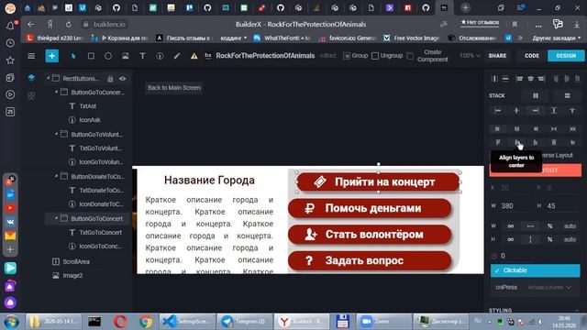The image size is (587, 330).
Task: Select the ScrollArea layer
Action: pos(76,261)
